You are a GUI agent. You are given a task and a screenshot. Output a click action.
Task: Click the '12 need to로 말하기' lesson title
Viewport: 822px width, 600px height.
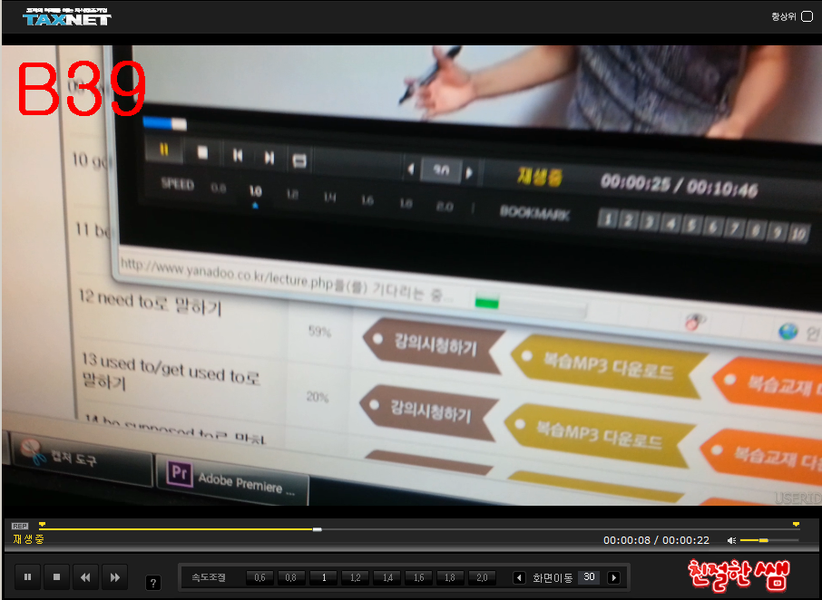[x=151, y=303]
